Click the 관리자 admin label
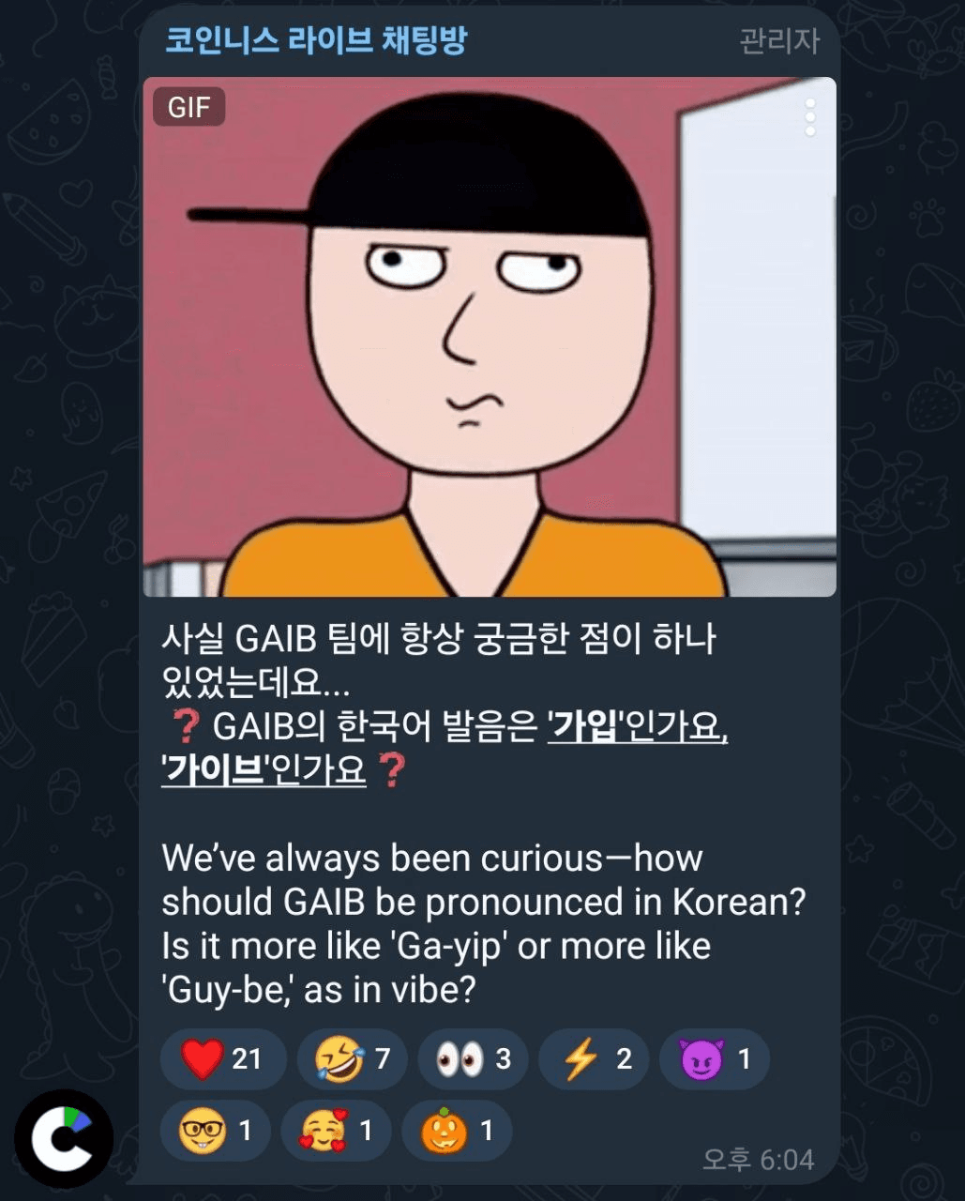 point(779,41)
